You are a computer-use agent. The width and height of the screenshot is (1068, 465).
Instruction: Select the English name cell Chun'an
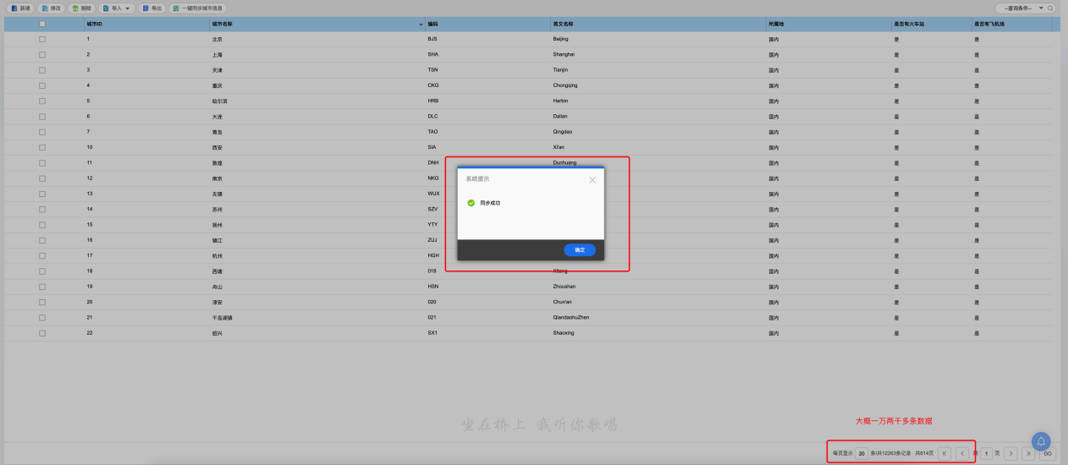(x=563, y=302)
